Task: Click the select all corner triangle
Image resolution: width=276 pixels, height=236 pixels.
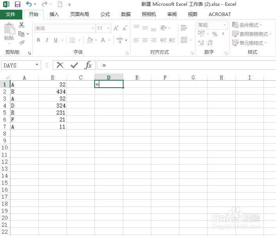Action: (7, 77)
